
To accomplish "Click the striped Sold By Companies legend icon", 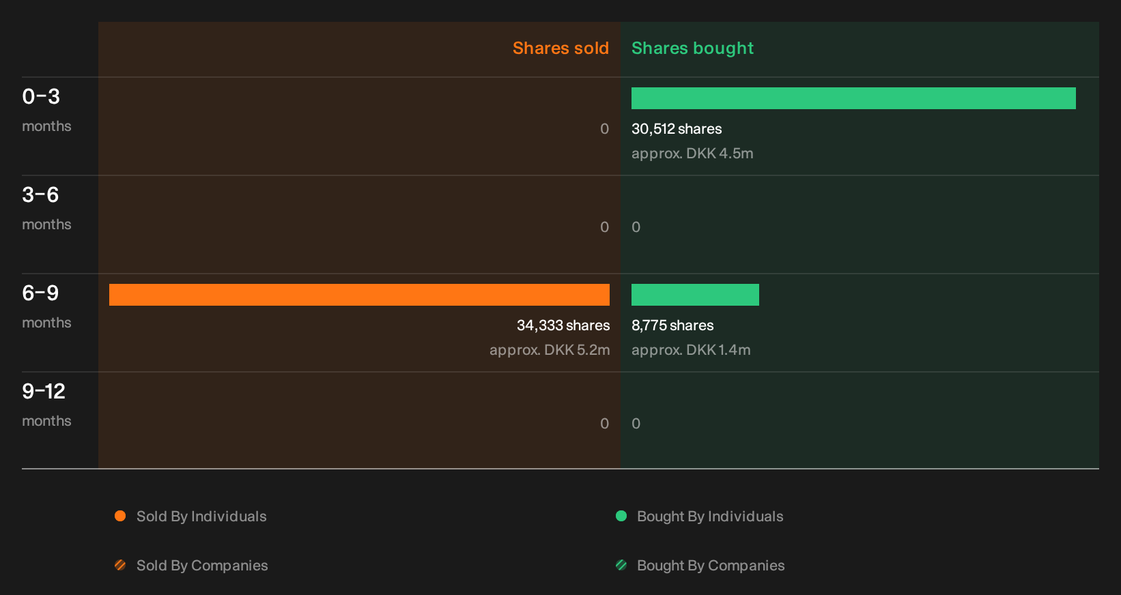I will (x=120, y=565).
